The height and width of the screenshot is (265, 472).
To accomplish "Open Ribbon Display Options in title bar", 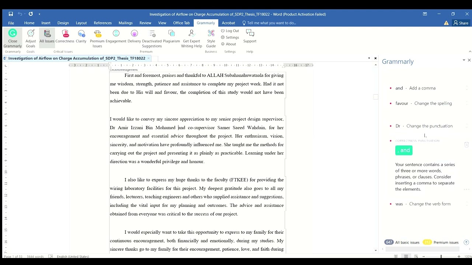I will pyautogui.click(x=425, y=14).
